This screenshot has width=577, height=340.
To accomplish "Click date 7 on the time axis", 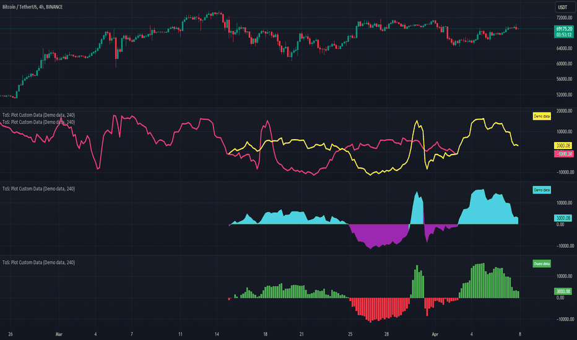I will [x=132, y=334].
